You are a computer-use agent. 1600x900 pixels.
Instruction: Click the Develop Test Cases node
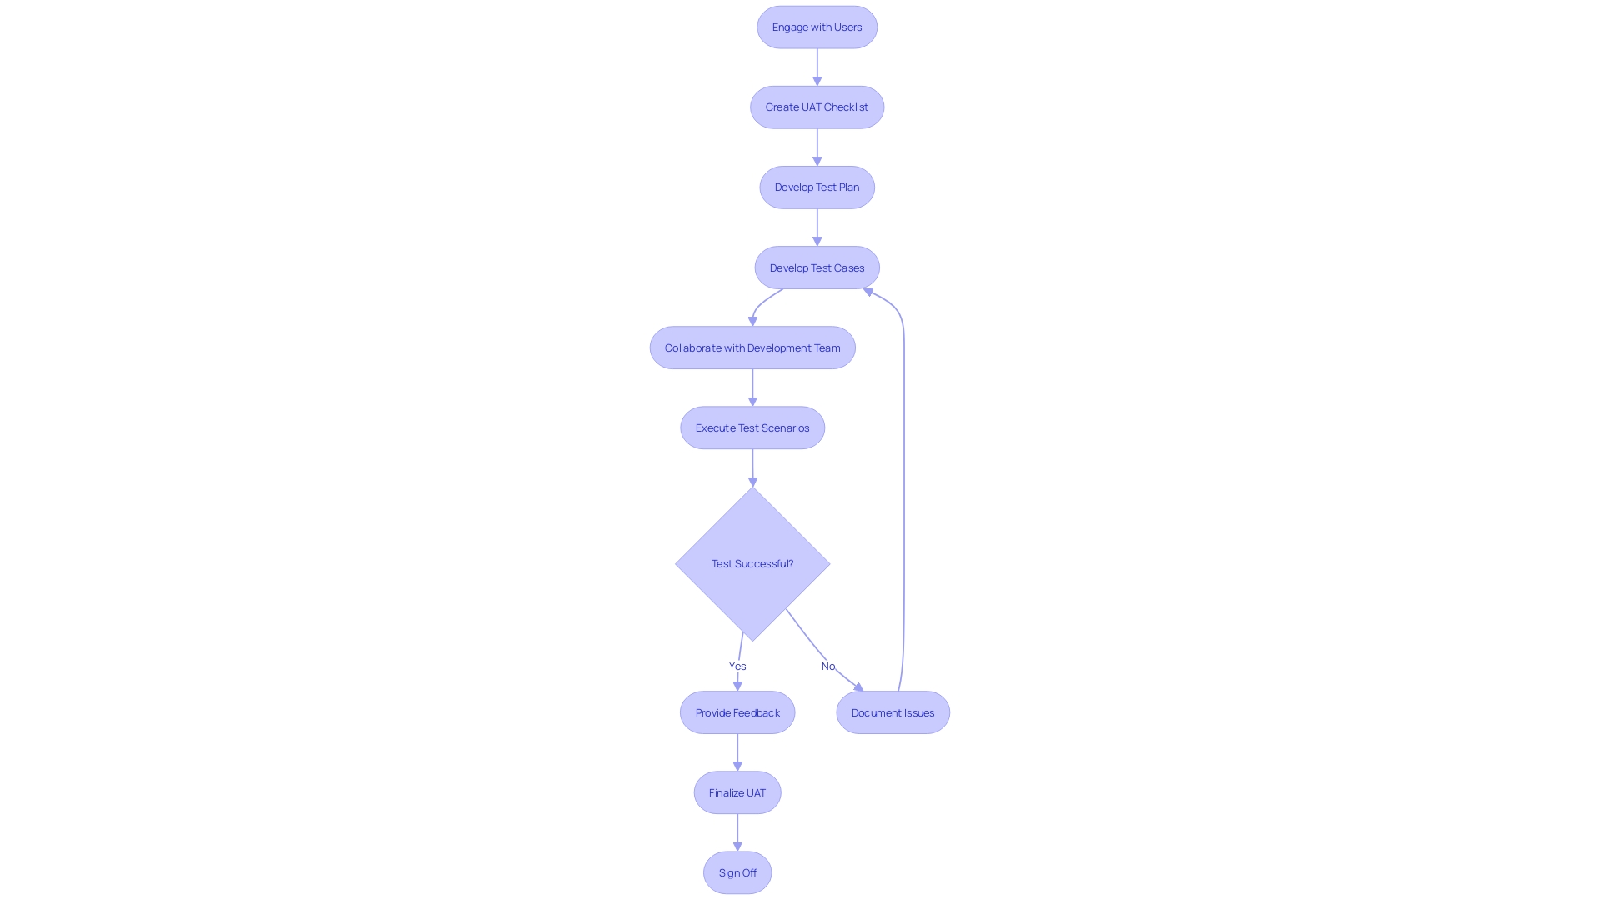pos(817,267)
